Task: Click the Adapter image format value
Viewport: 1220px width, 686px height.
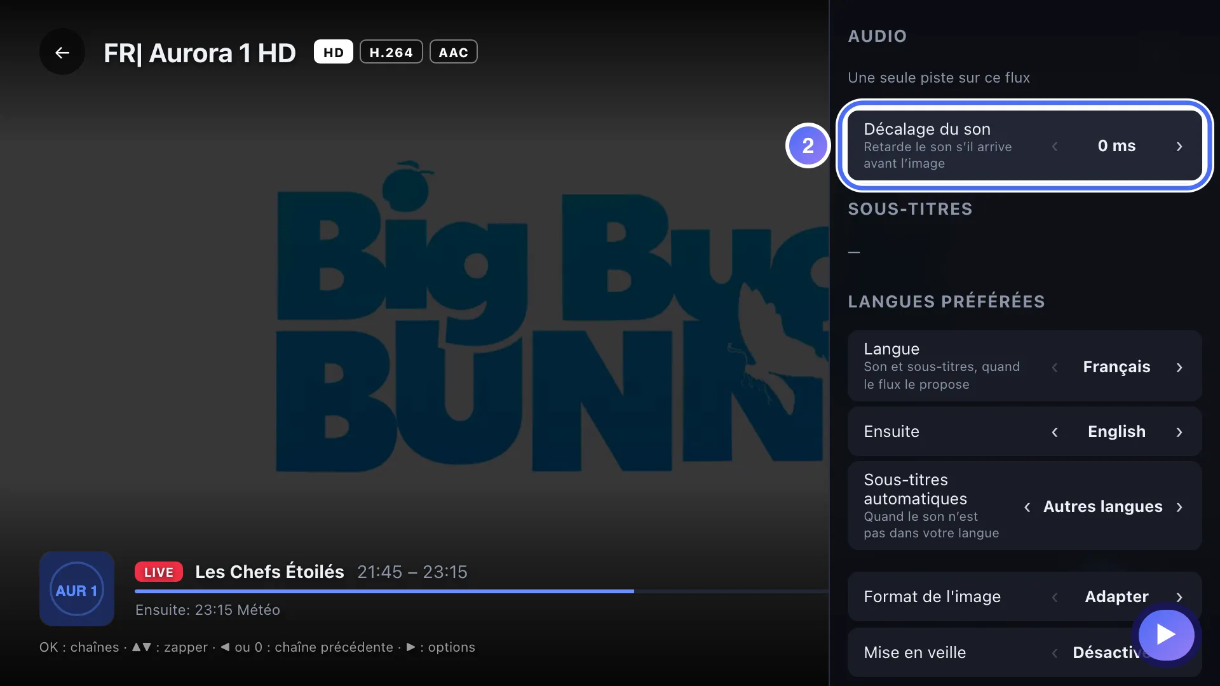Action: (1116, 597)
